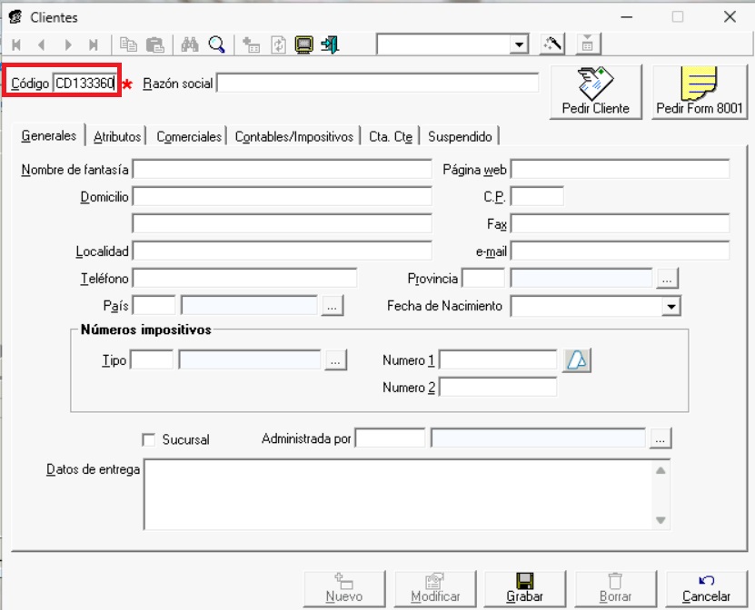Open the Contables/Impositivos tab

pyautogui.click(x=293, y=136)
